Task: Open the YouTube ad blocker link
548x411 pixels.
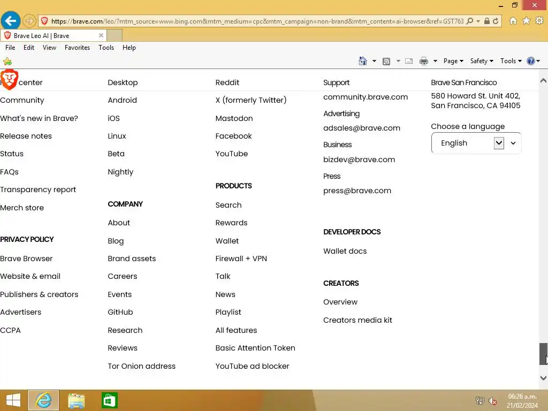Action: coord(253,366)
